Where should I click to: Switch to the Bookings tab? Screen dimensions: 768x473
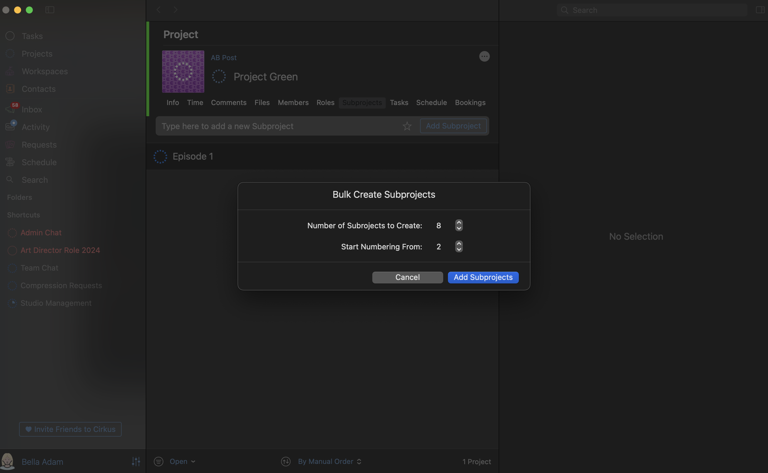[x=470, y=103]
